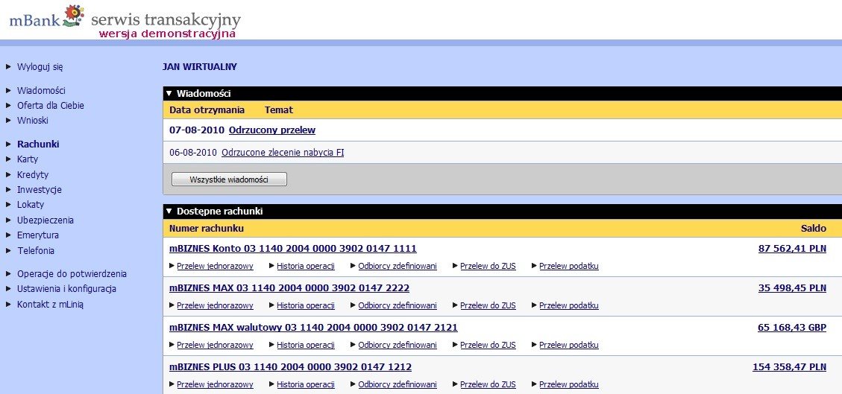Select the date 06-08-2010 text
The height and width of the screenshot is (394, 842).
[193, 153]
